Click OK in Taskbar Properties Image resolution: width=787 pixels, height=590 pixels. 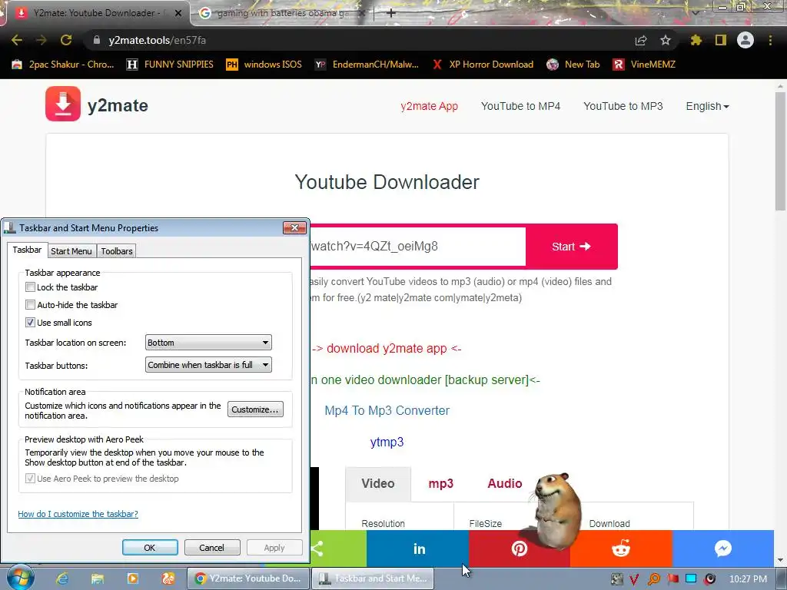click(150, 547)
